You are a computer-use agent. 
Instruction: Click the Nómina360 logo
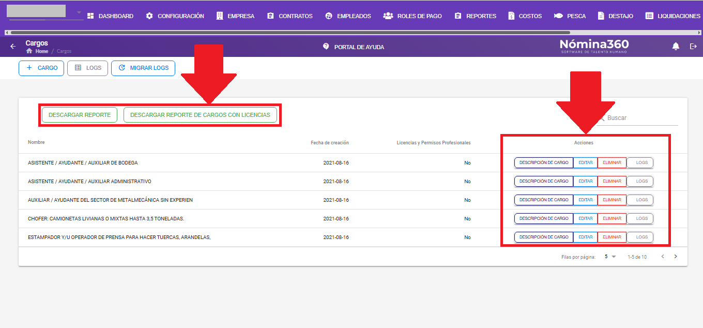(594, 46)
